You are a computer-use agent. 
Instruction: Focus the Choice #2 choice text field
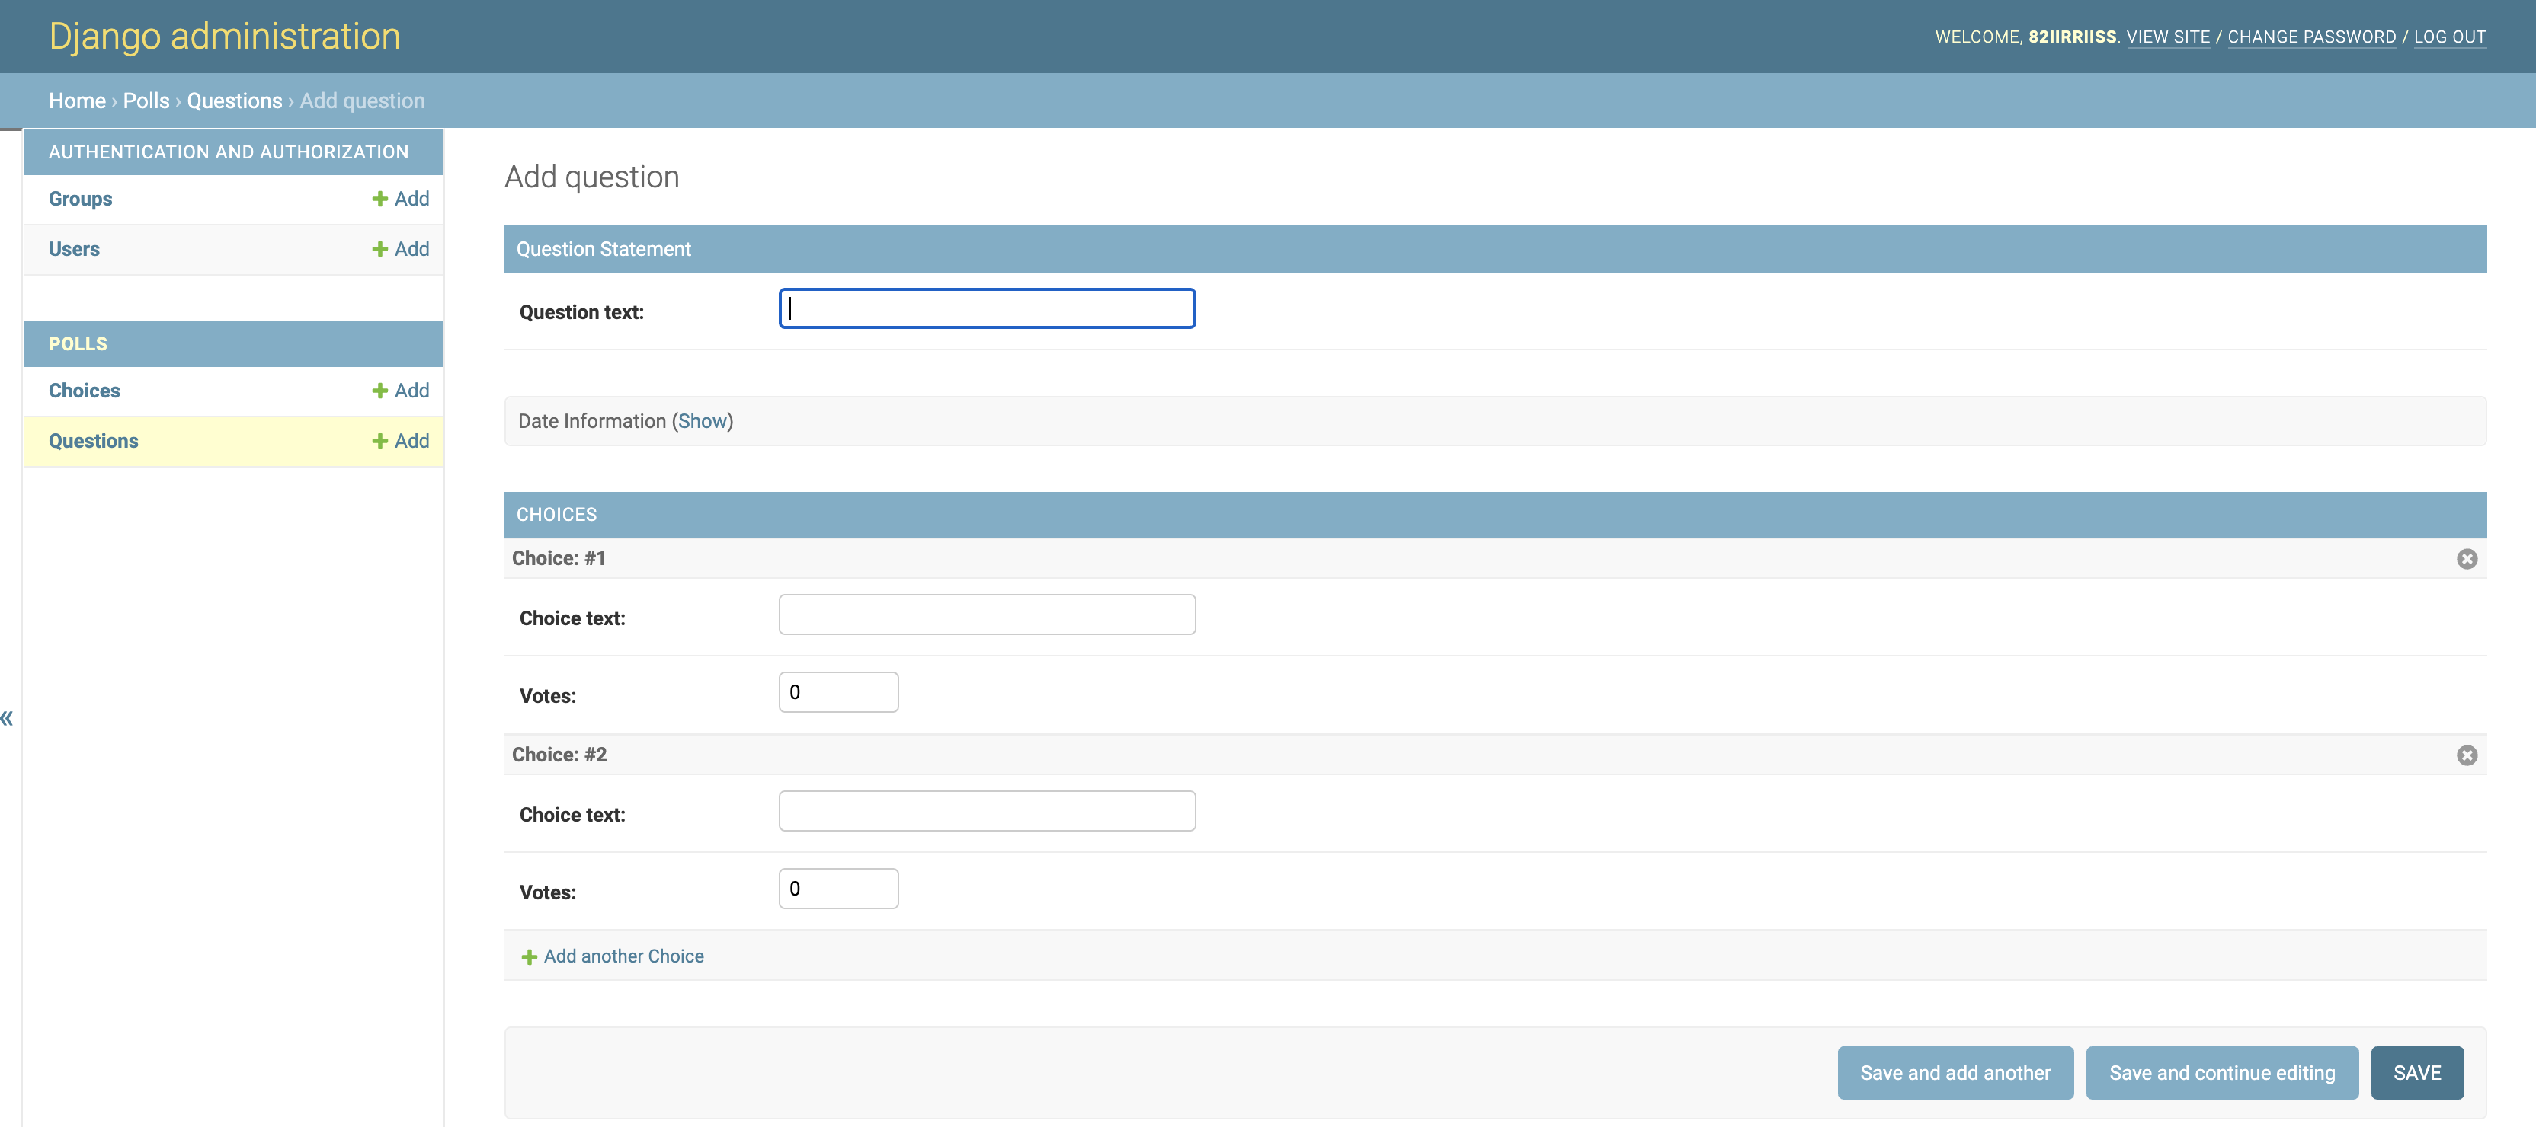point(987,811)
